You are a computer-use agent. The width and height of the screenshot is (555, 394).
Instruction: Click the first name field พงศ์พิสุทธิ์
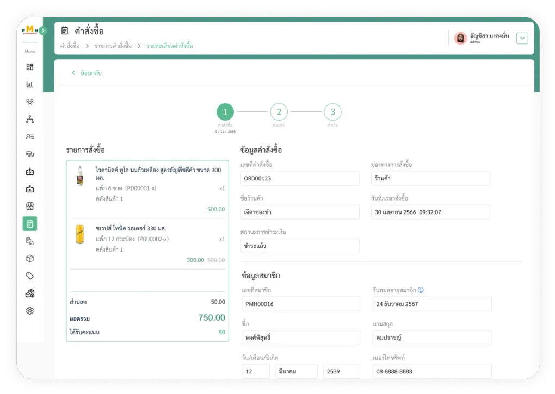pos(301,337)
